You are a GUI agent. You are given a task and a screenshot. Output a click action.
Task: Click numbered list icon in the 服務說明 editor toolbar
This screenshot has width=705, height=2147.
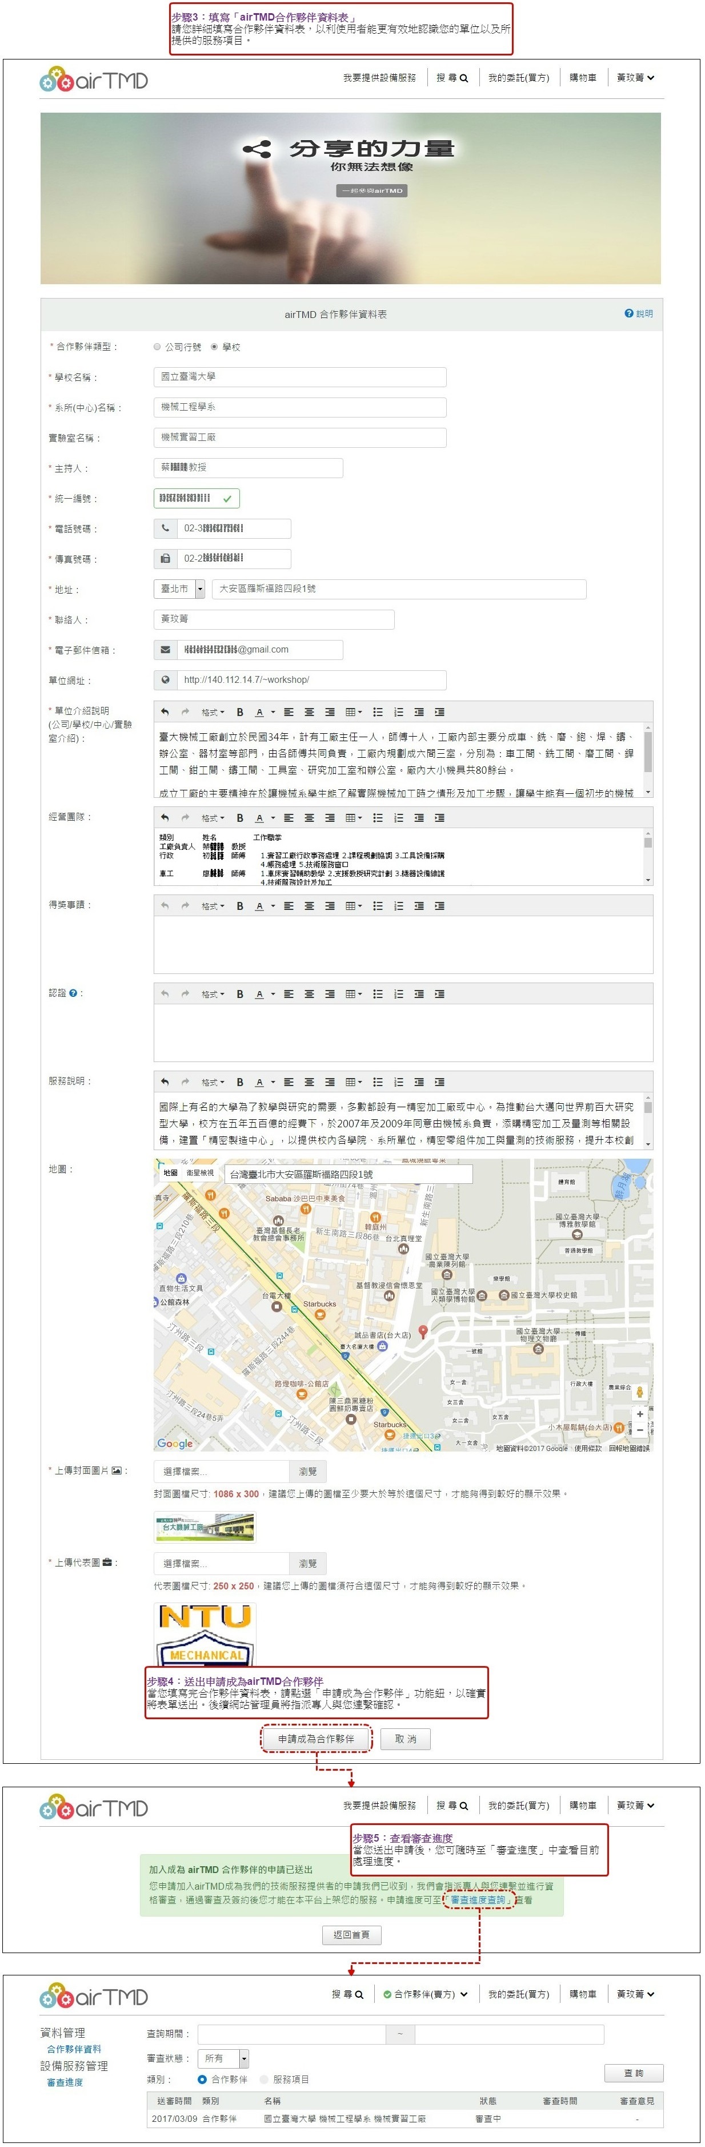click(399, 1083)
